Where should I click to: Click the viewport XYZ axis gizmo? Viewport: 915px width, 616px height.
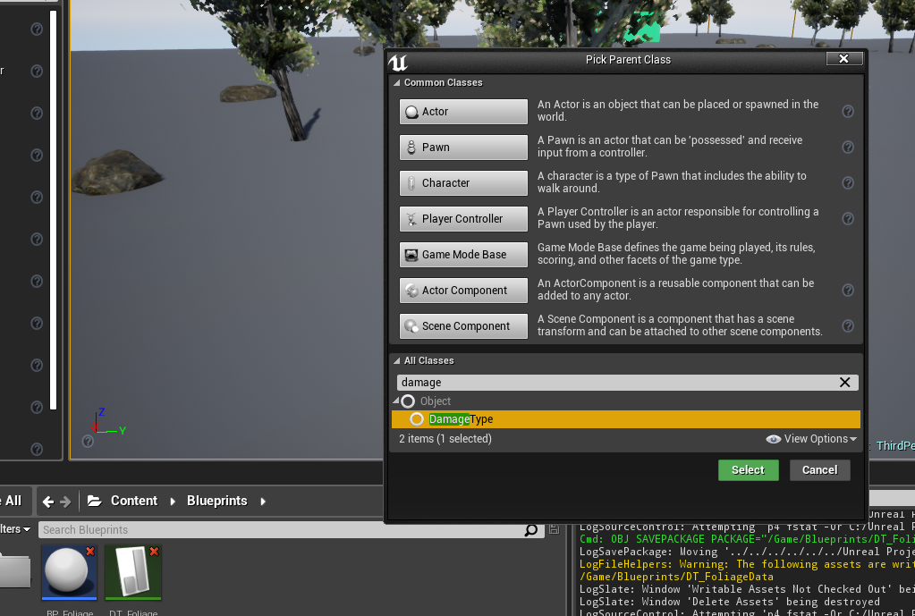click(107, 421)
